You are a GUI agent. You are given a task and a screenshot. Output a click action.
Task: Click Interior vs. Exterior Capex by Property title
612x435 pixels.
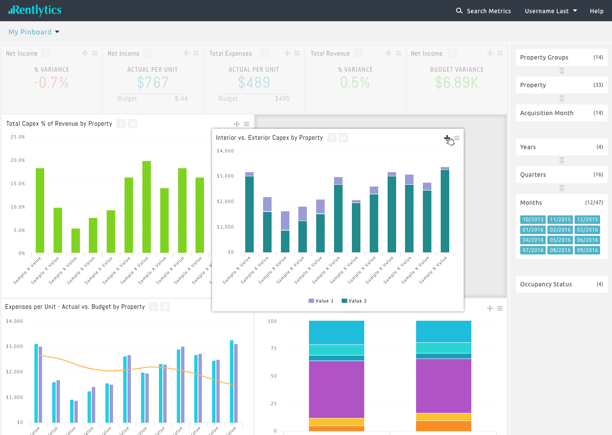pyautogui.click(x=269, y=138)
